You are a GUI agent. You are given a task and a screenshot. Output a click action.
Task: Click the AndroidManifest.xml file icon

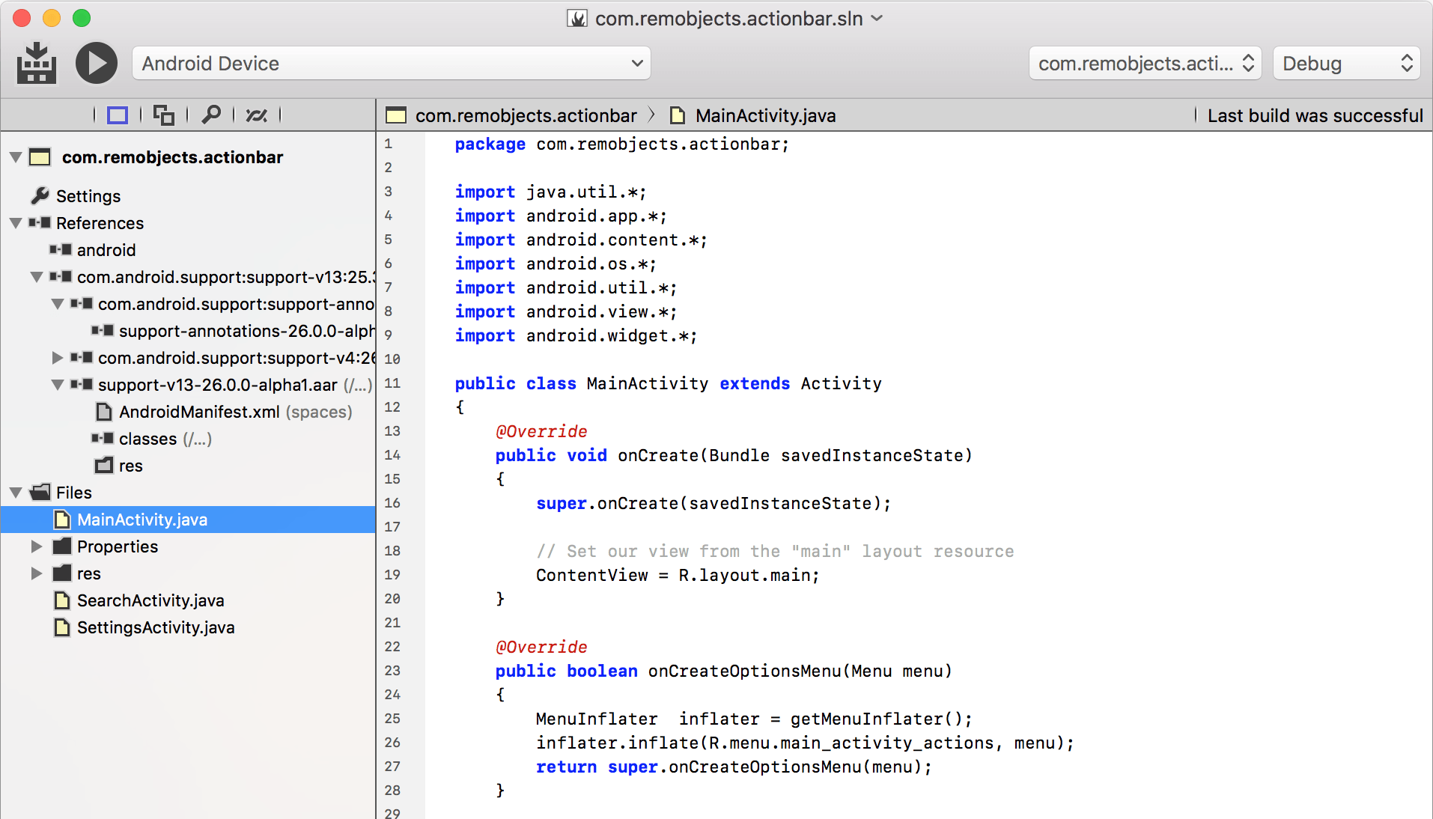point(104,412)
